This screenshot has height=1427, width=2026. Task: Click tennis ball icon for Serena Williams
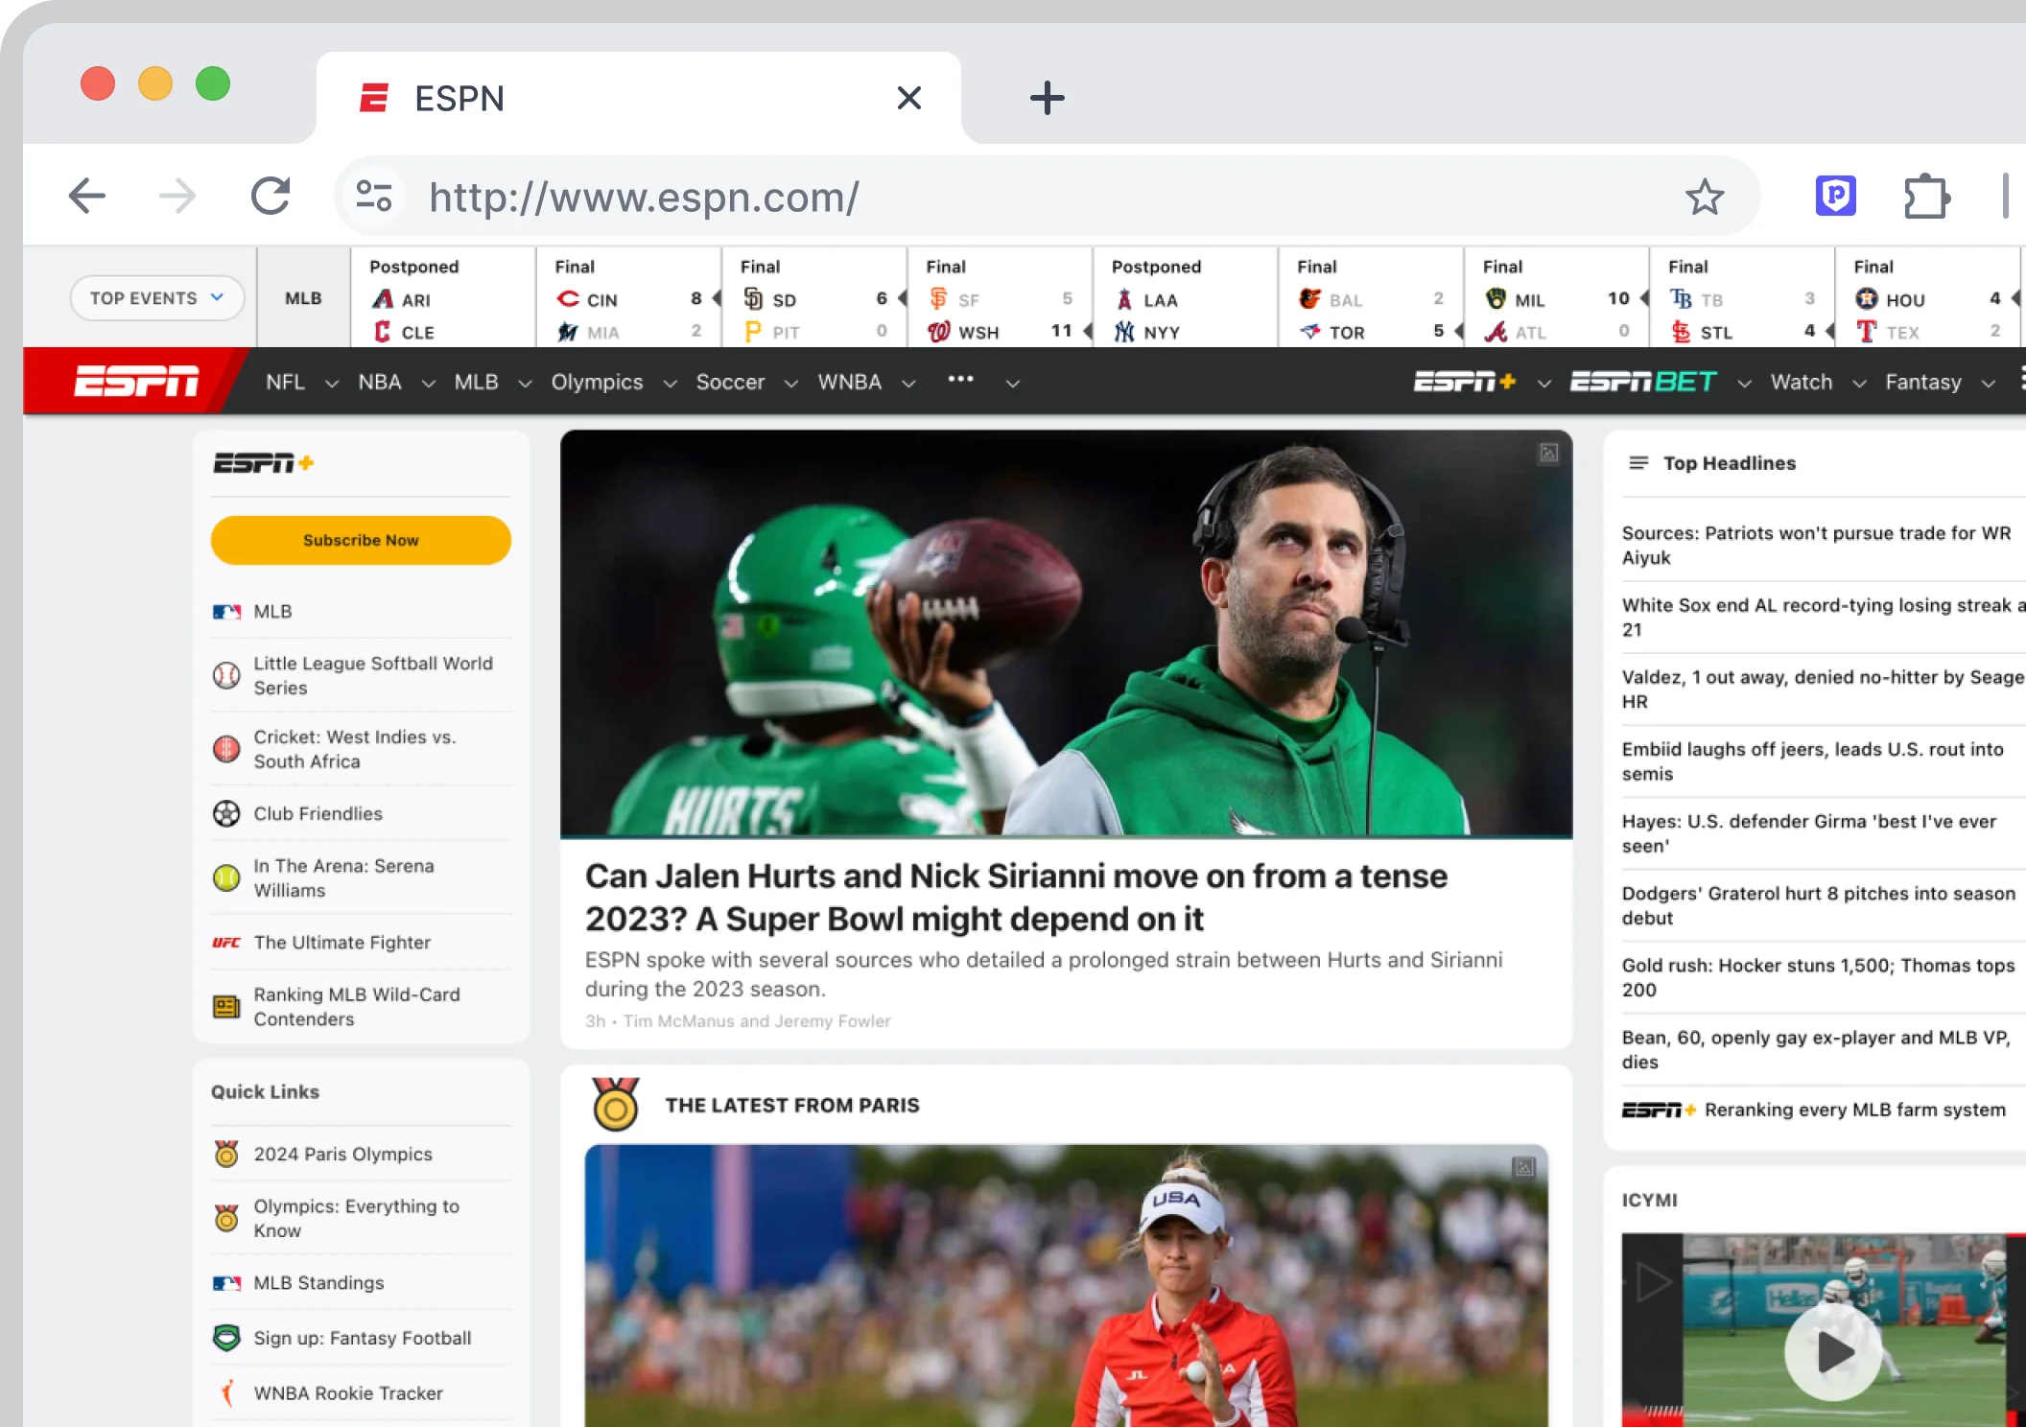[226, 878]
